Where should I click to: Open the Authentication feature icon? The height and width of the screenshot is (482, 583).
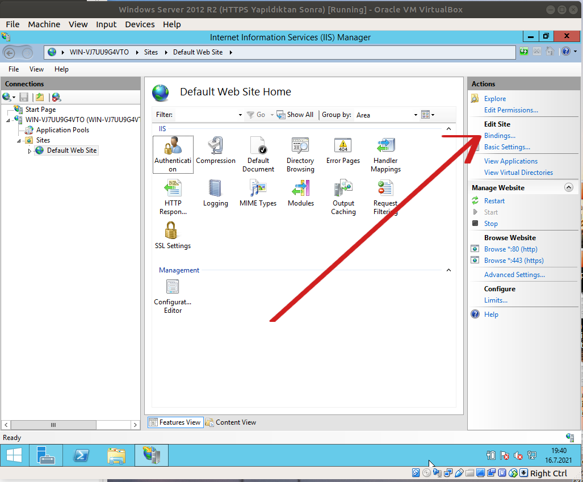coord(173,154)
